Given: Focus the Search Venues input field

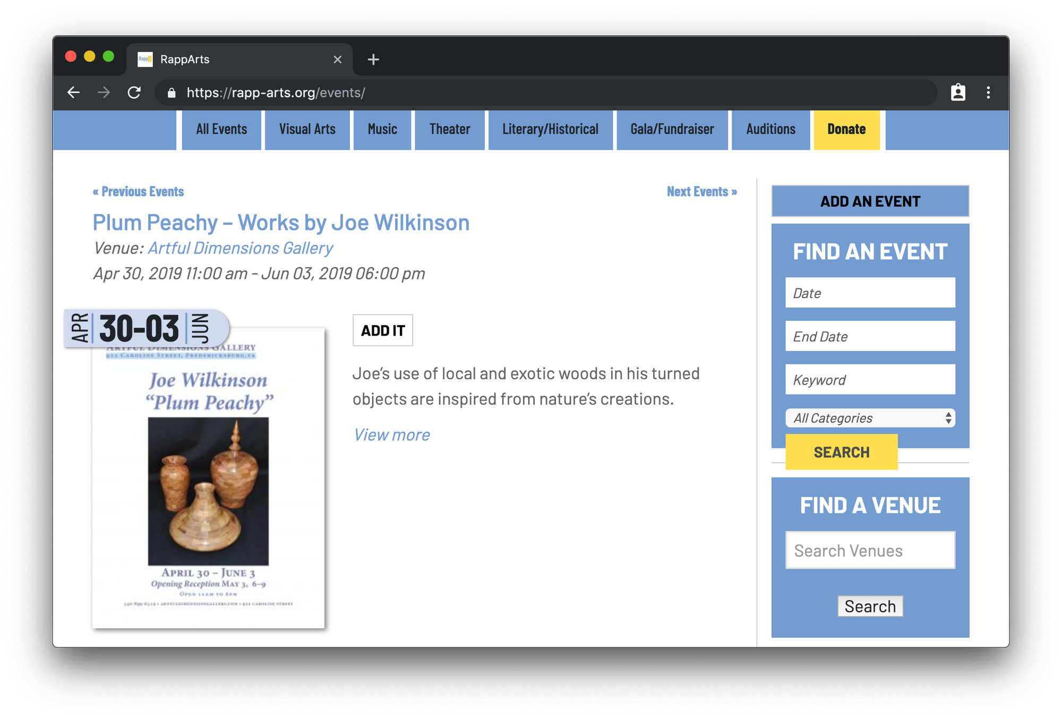Looking at the screenshot, I should [870, 550].
